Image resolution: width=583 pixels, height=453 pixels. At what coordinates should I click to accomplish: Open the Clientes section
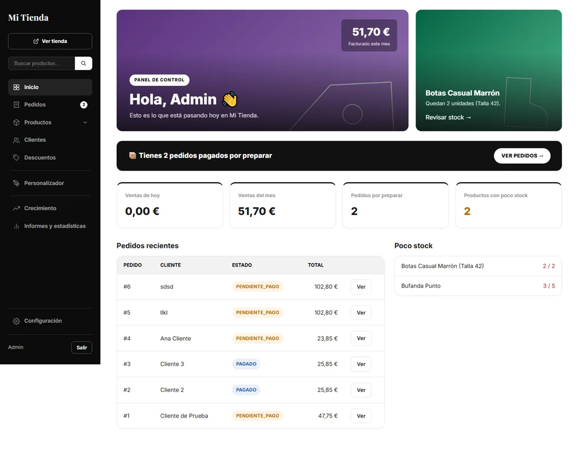coord(50,140)
